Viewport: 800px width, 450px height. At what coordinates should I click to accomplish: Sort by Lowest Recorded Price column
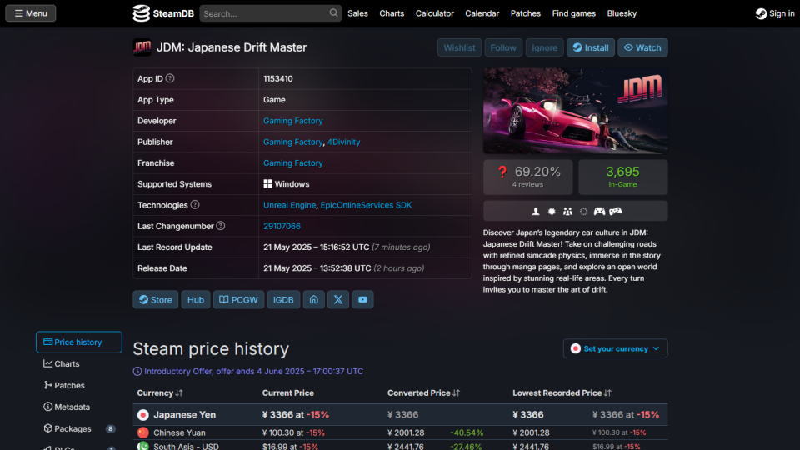click(562, 392)
